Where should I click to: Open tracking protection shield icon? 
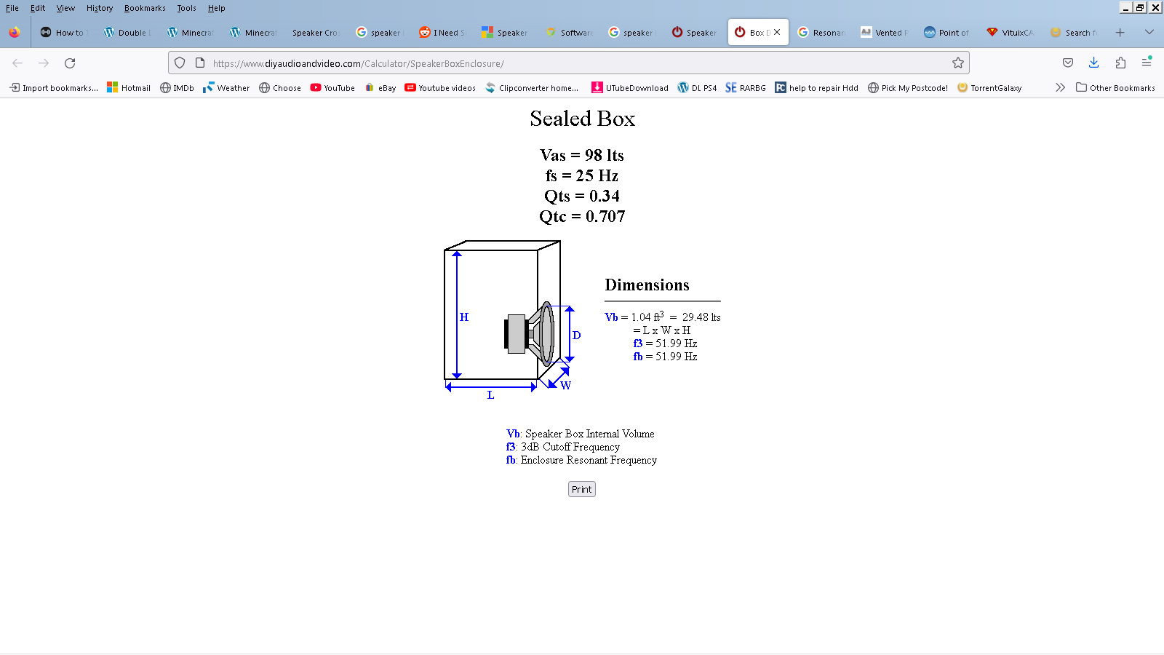[180, 63]
